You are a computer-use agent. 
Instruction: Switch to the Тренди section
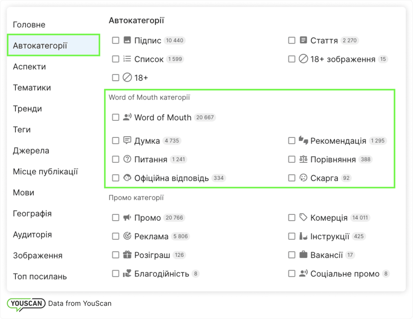tap(27, 109)
